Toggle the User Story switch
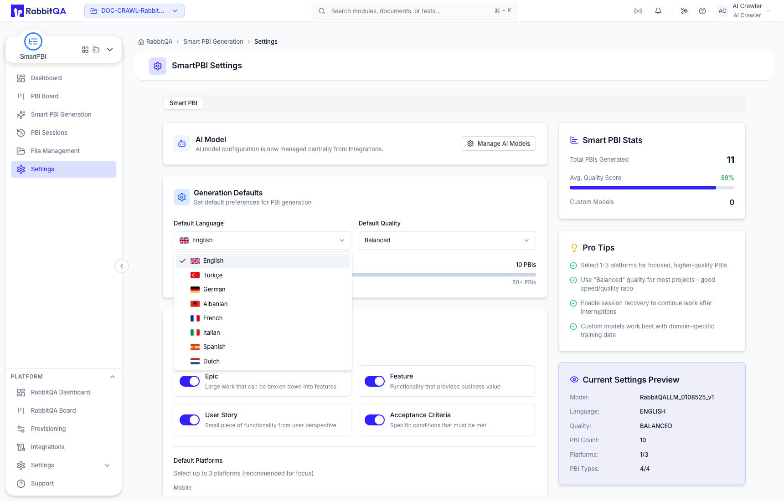Screen dimensions: 784x501 point(190,420)
